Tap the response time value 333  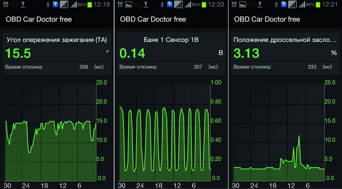coord(312,67)
